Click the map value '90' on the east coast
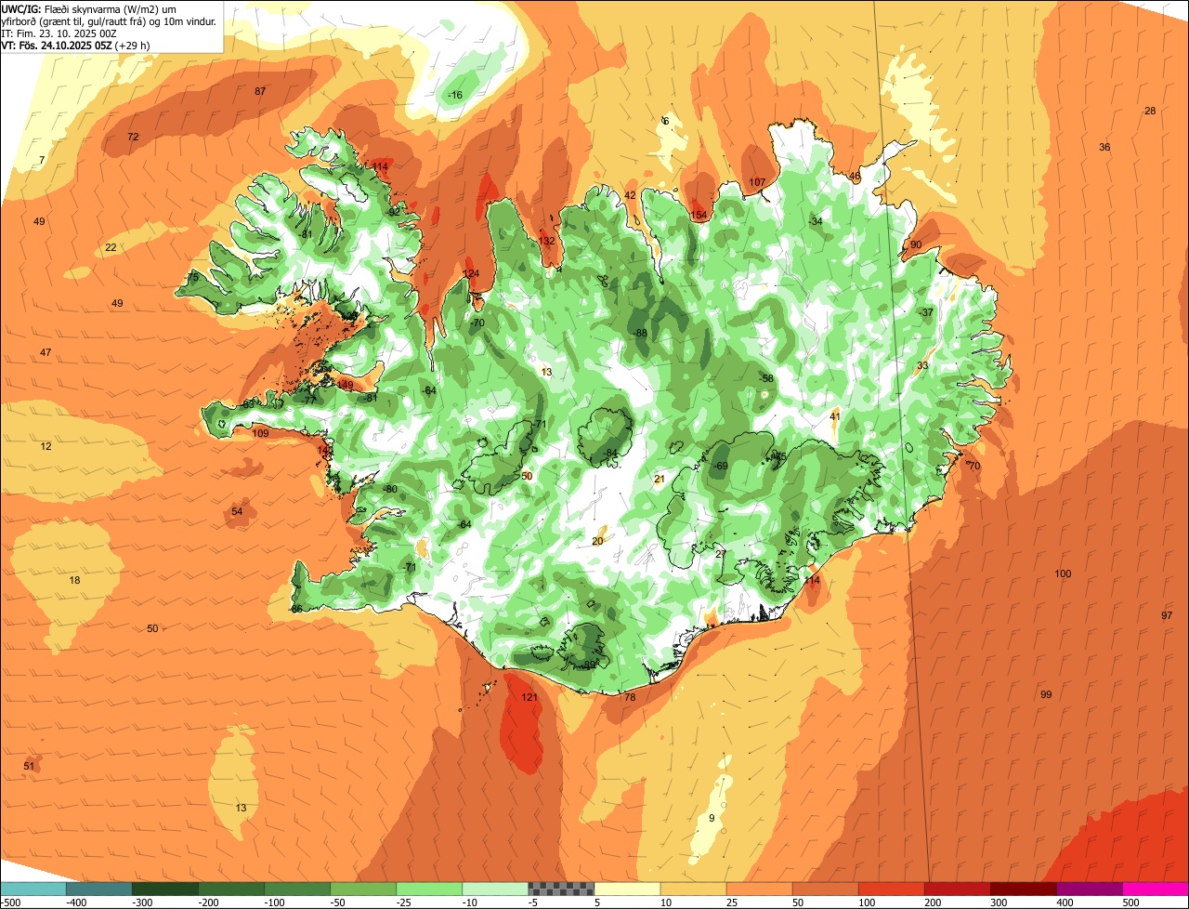Screen dimensions: 1189x909 click(x=916, y=244)
